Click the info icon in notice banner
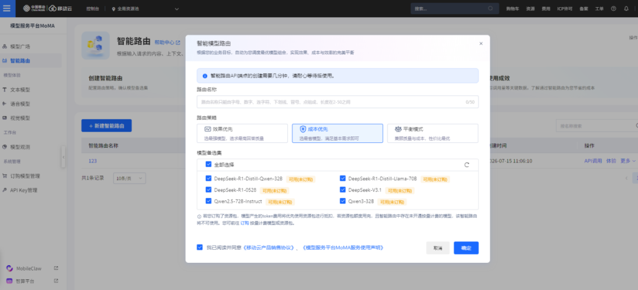 (x=205, y=76)
